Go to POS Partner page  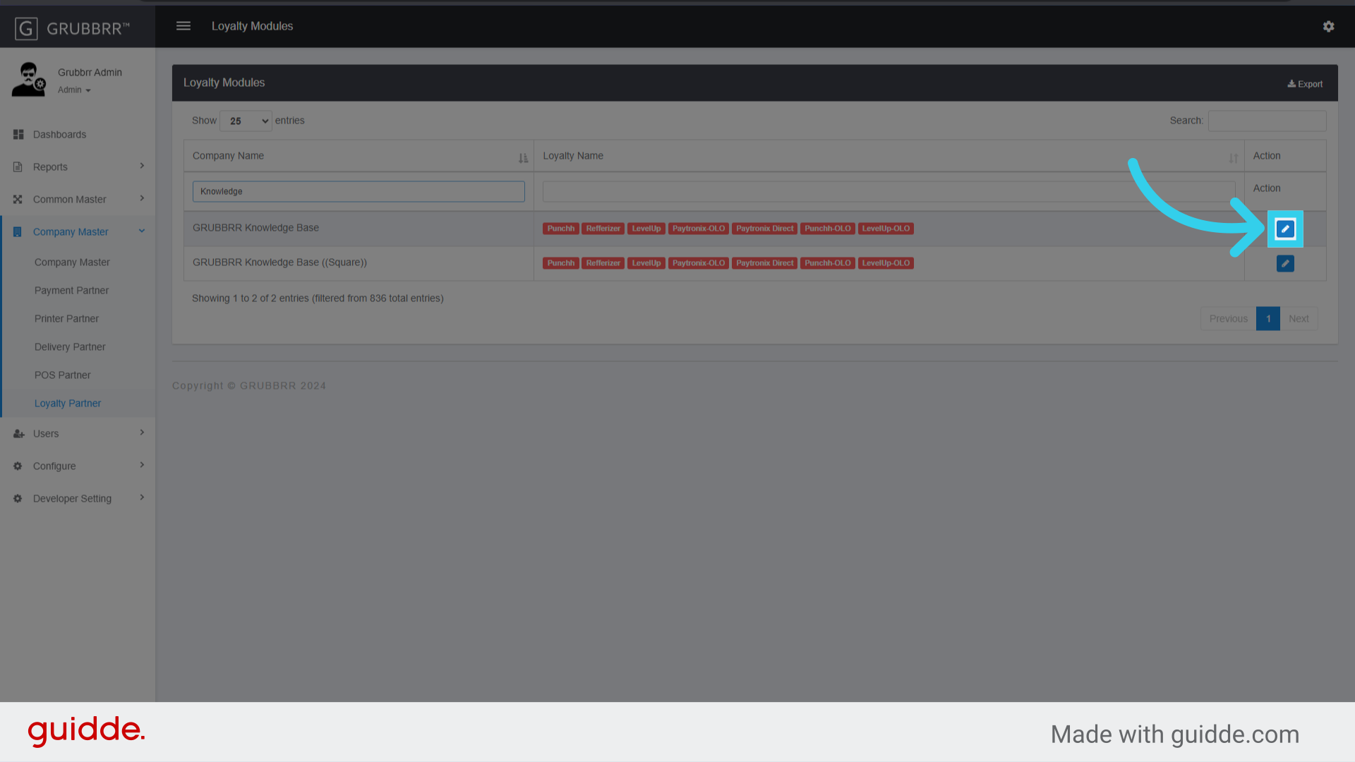click(x=63, y=375)
